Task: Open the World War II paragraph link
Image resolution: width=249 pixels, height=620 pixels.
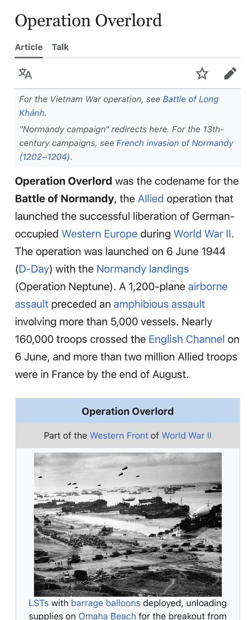Action: click(x=203, y=234)
